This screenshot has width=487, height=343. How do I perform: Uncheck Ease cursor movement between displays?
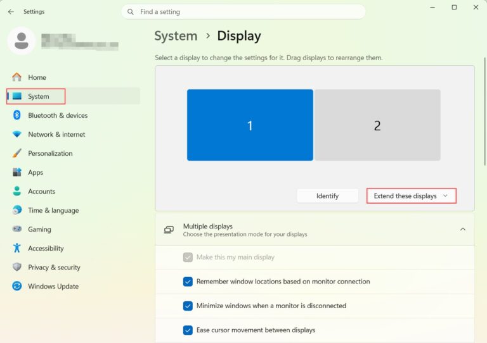pyautogui.click(x=188, y=330)
